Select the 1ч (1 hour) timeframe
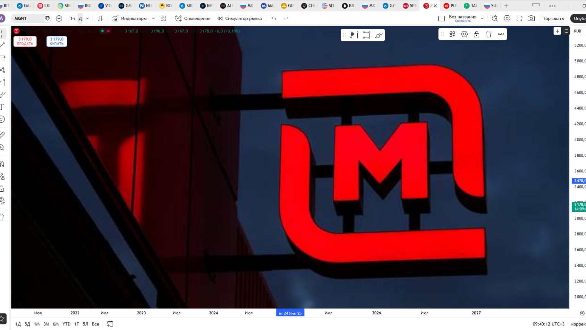This screenshot has width=586, height=330. coord(72,18)
